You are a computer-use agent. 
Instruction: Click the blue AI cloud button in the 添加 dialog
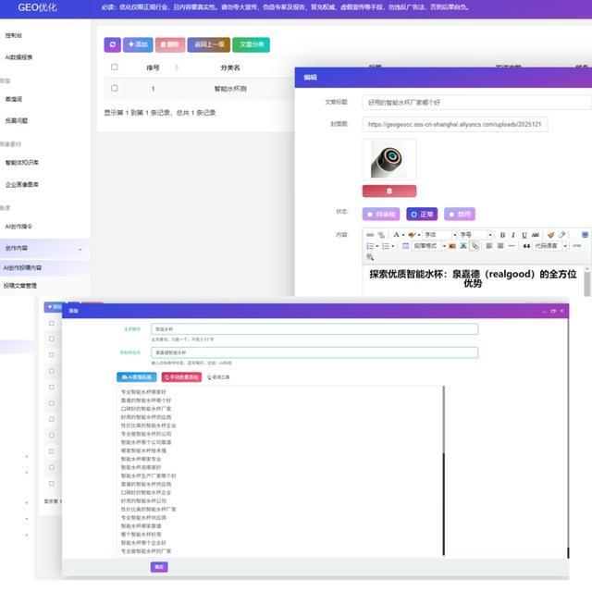136,377
